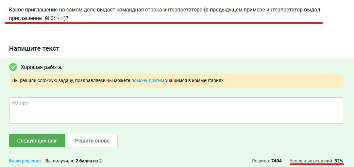354x167 pixels.
Task: Click the 'Решить снова' button
Action: click(92, 141)
